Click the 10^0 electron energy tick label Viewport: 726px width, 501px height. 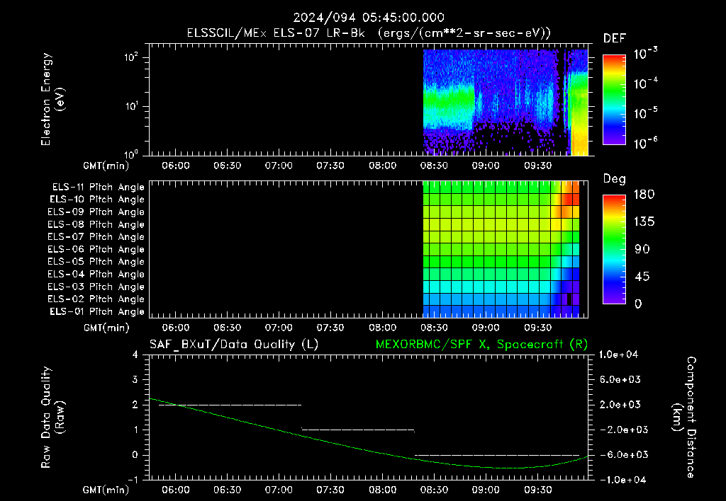pos(131,154)
